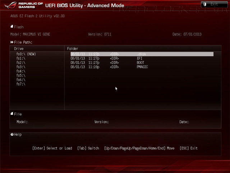The height and width of the screenshot is (173, 230).
Task: Select drive fs4:\
Action: tap(21, 71)
